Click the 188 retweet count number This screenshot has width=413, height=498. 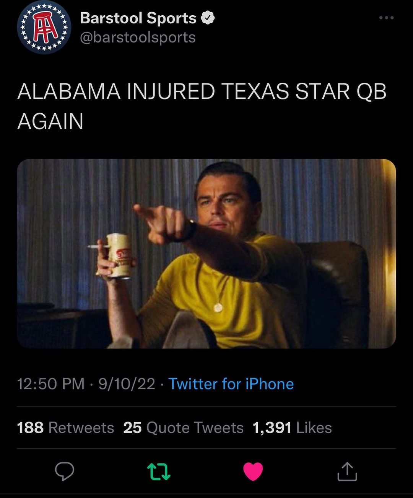tap(30, 428)
